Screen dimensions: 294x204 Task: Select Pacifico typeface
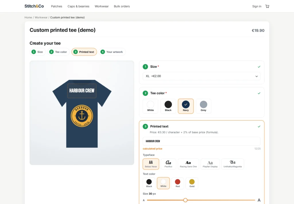click(168, 164)
